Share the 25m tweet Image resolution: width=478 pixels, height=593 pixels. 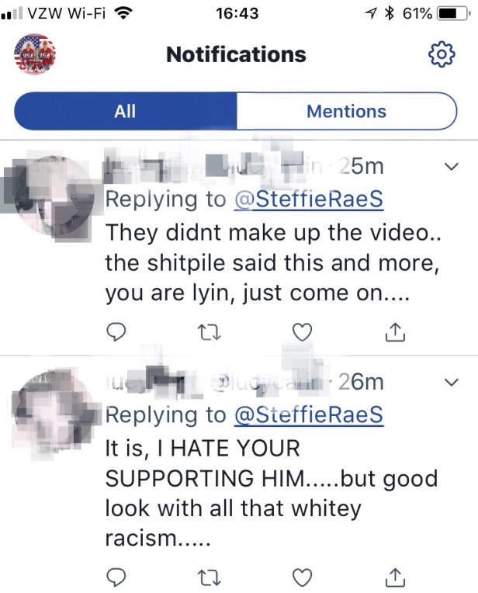click(395, 331)
